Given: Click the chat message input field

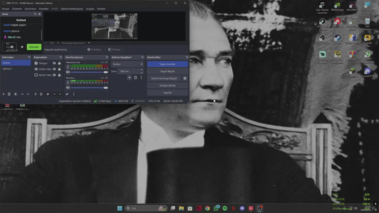Looking at the screenshot, I should click(x=9, y=47).
